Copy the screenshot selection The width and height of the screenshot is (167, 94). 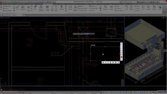(x=113, y=62)
